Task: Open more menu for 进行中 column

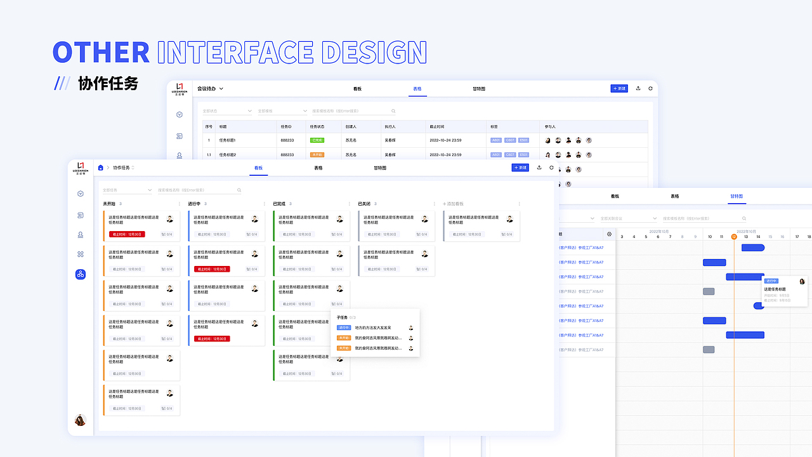Action: click(264, 204)
